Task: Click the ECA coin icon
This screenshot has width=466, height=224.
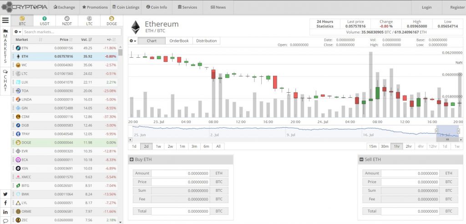Action: click(18, 159)
